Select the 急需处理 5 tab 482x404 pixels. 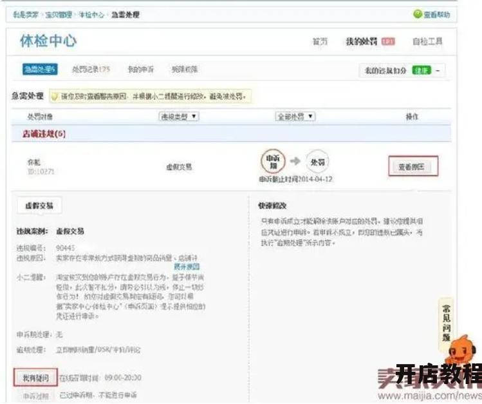point(40,69)
